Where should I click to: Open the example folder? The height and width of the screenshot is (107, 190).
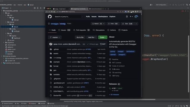point(56,62)
